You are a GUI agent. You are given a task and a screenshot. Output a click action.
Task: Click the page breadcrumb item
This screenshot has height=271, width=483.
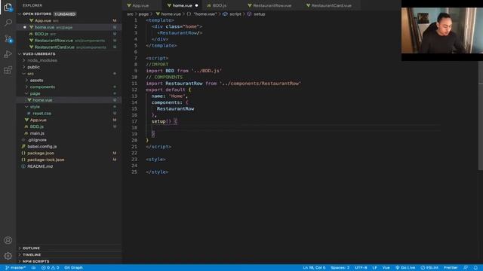(143, 14)
